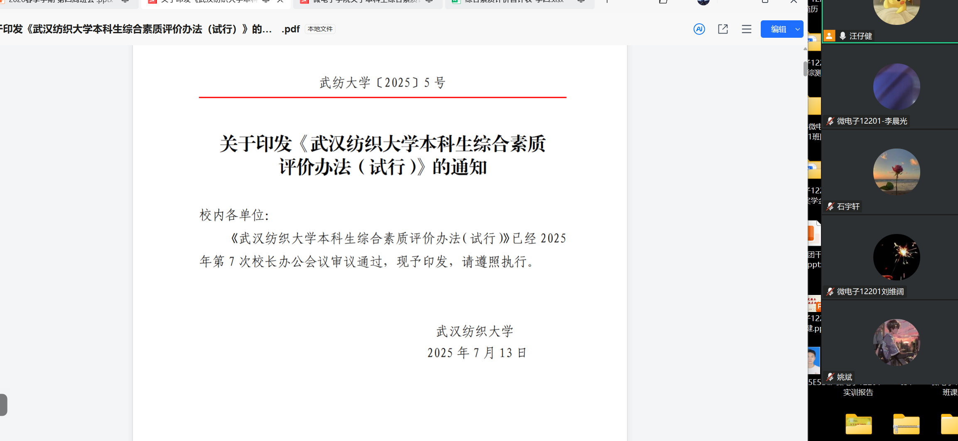Click muted microphone icon of 姚斌
Viewport: 958px width, 441px height.
[x=830, y=377]
